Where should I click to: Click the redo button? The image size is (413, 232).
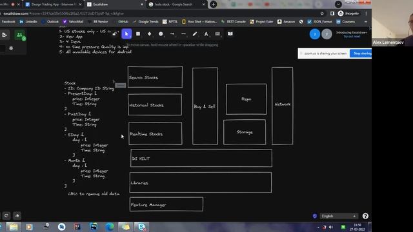(6, 216)
